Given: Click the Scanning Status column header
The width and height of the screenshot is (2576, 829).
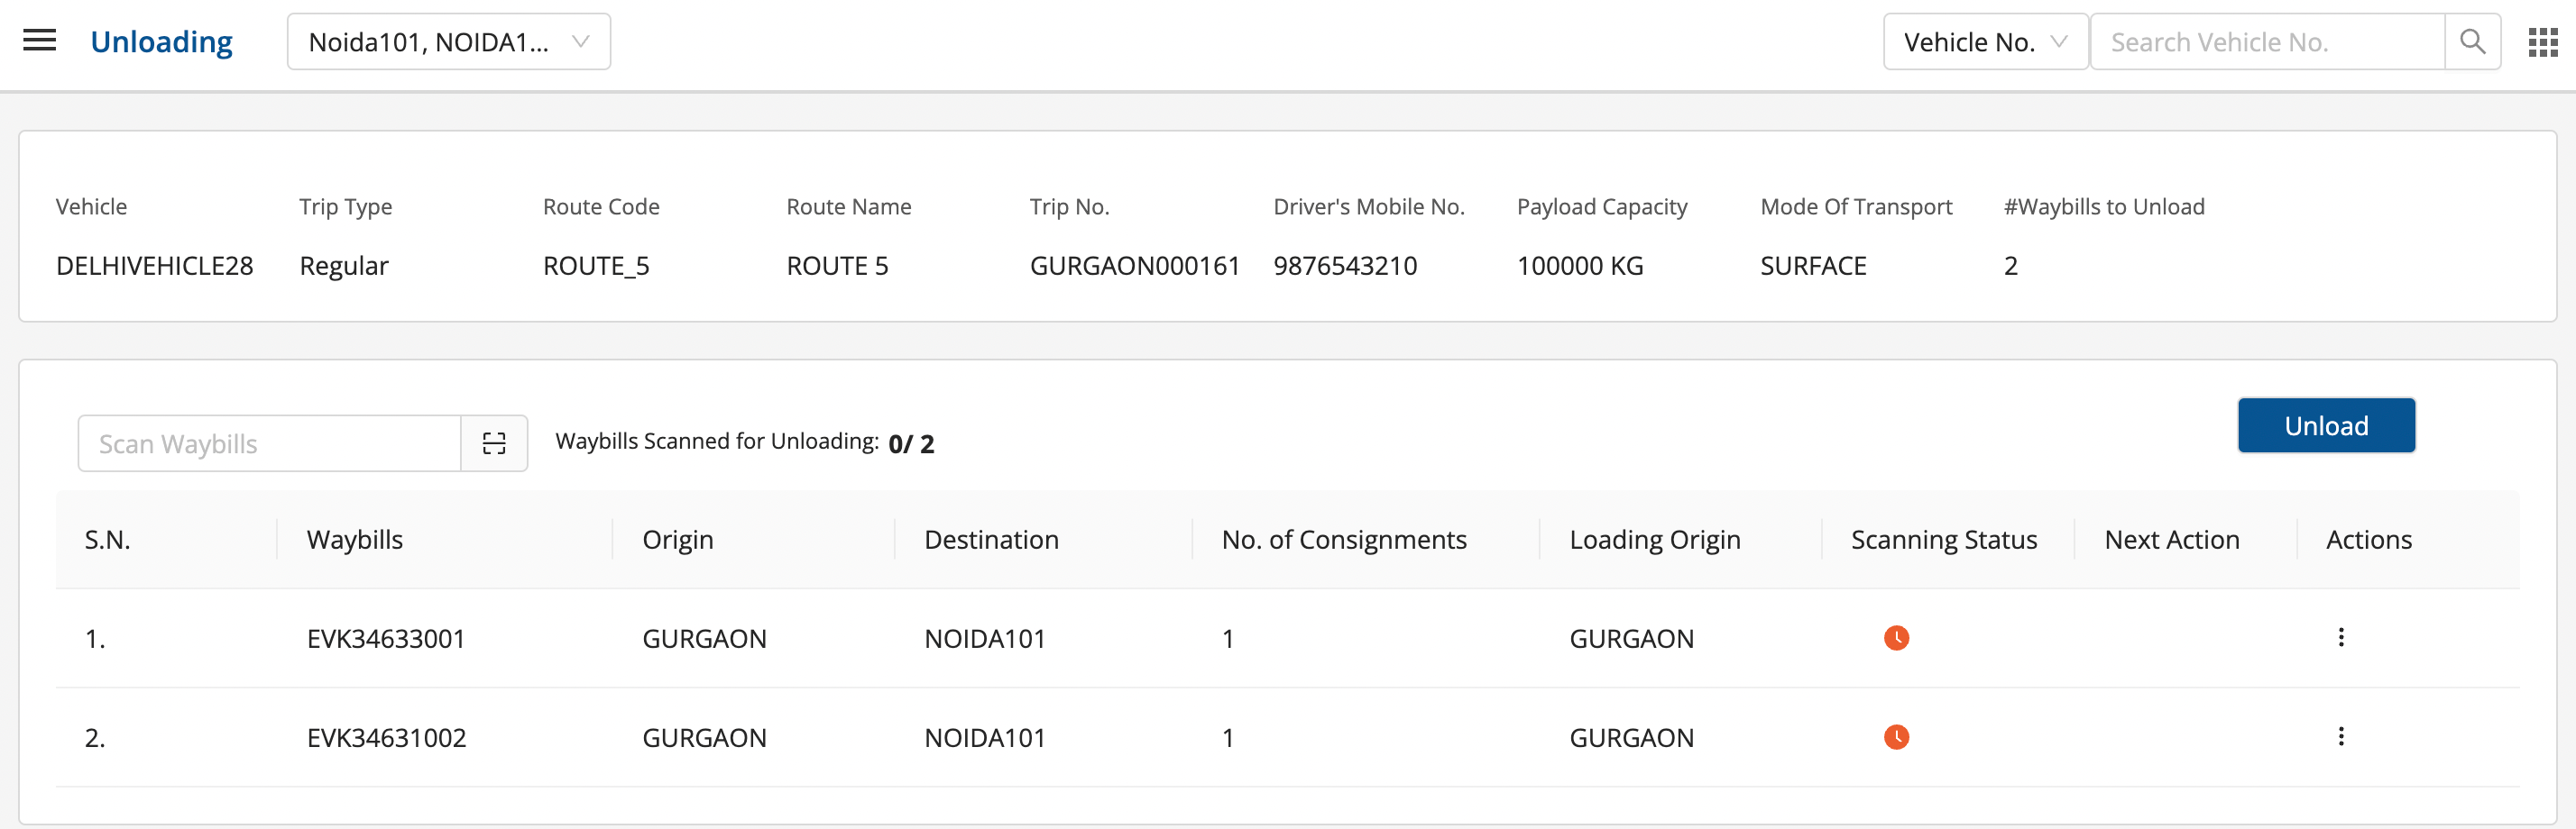Looking at the screenshot, I should coord(1943,540).
